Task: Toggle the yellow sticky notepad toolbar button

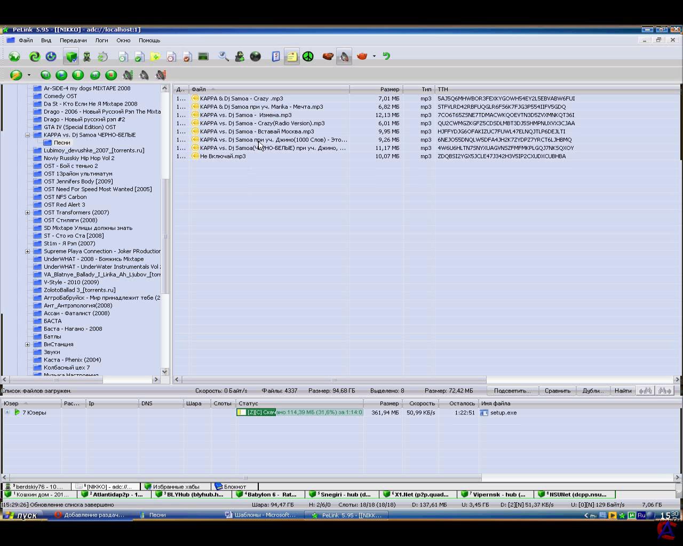Action: [291, 57]
